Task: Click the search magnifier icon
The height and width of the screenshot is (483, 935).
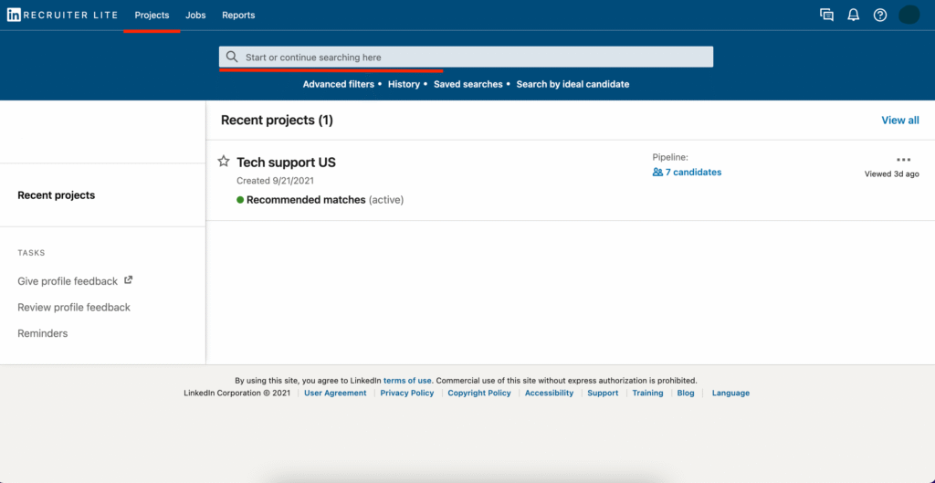Action: [232, 58]
